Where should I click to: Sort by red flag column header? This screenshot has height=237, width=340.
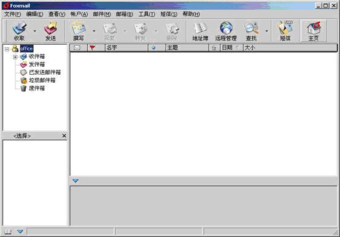tap(96, 48)
